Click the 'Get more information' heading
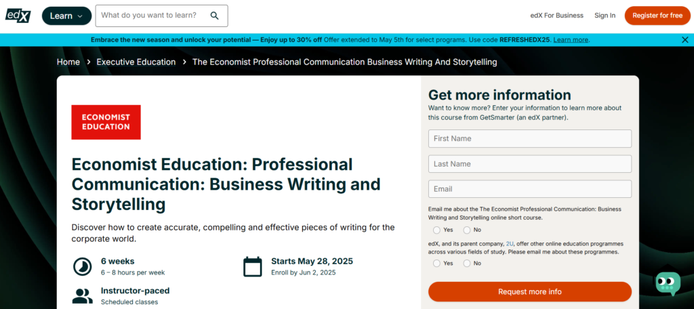The height and width of the screenshot is (309, 694). (x=499, y=95)
